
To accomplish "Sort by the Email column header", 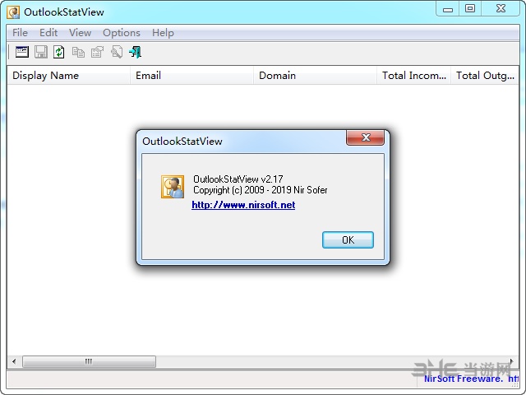I will coord(191,75).
